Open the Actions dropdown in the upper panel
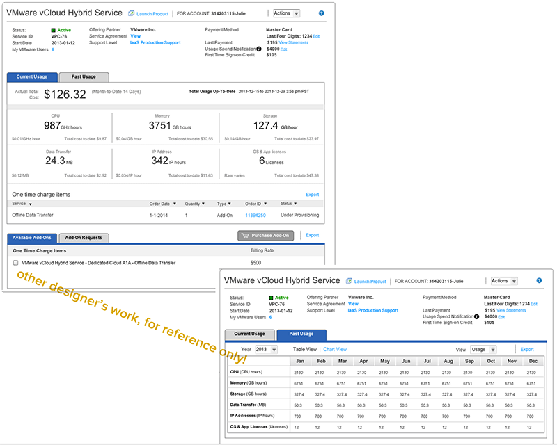This screenshot has width=557, height=445. [286, 13]
